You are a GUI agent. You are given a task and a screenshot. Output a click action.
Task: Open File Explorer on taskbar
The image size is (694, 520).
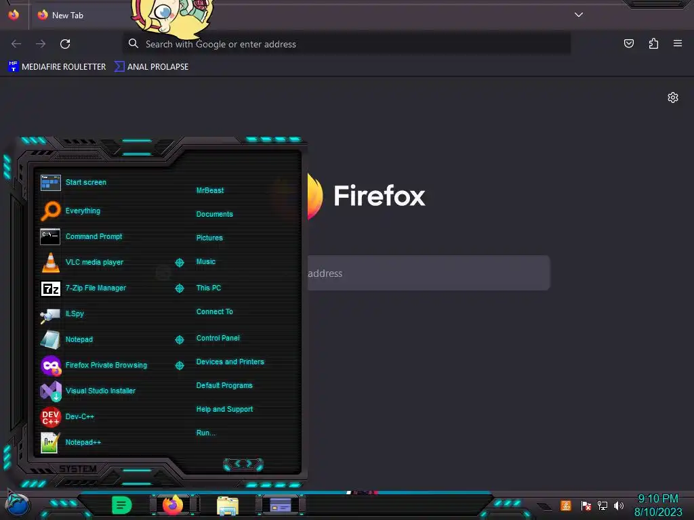tap(228, 506)
